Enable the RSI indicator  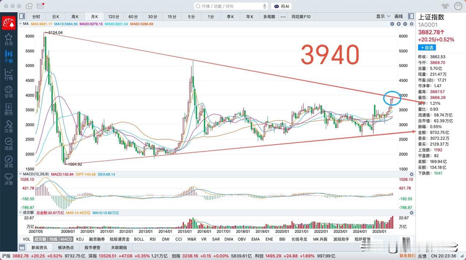click(x=153, y=239)
